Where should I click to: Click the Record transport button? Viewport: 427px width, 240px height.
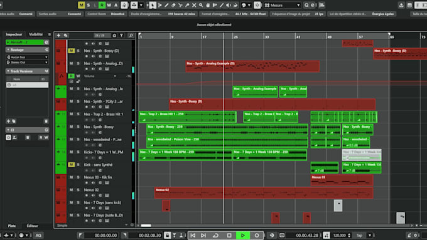click(257, 236)
